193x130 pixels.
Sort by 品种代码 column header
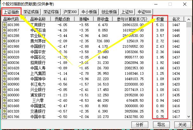(x=13, y=19)
